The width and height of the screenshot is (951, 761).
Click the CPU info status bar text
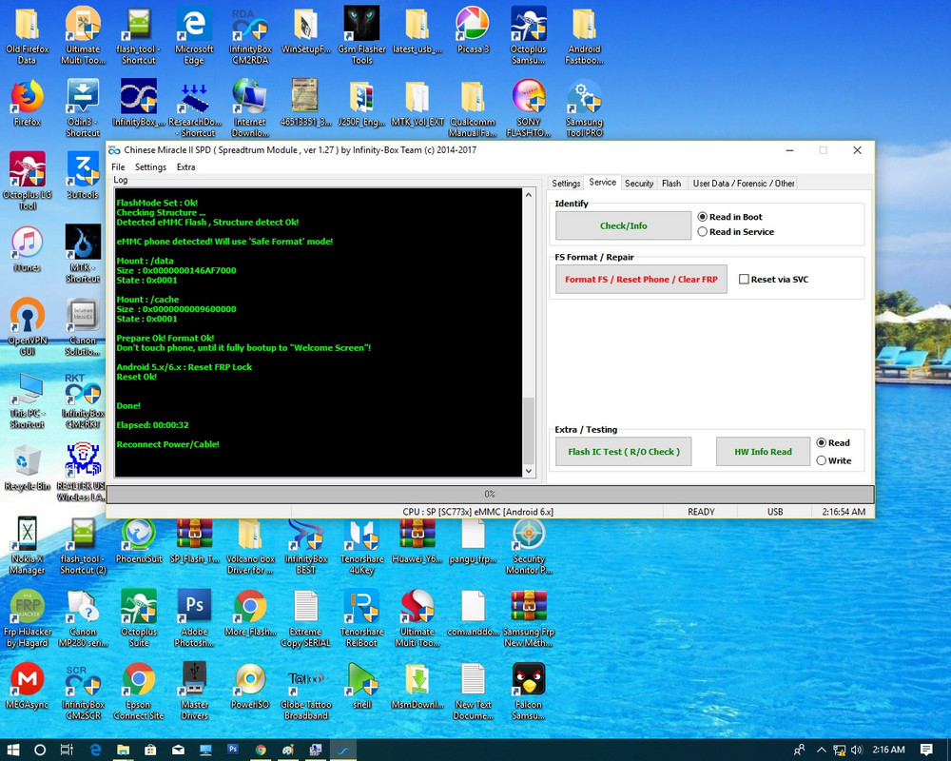click(x=478, y=512)
